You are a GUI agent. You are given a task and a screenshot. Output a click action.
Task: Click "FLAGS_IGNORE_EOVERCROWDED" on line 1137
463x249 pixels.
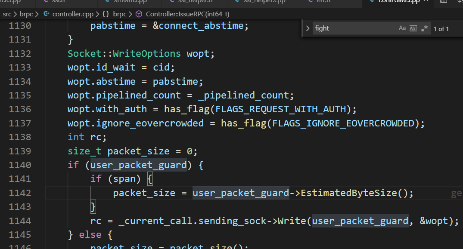click(x=343, y=123)
